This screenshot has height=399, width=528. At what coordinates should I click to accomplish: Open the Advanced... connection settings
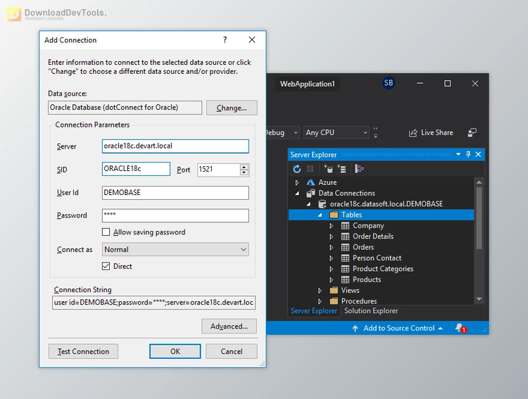(229, 327)
